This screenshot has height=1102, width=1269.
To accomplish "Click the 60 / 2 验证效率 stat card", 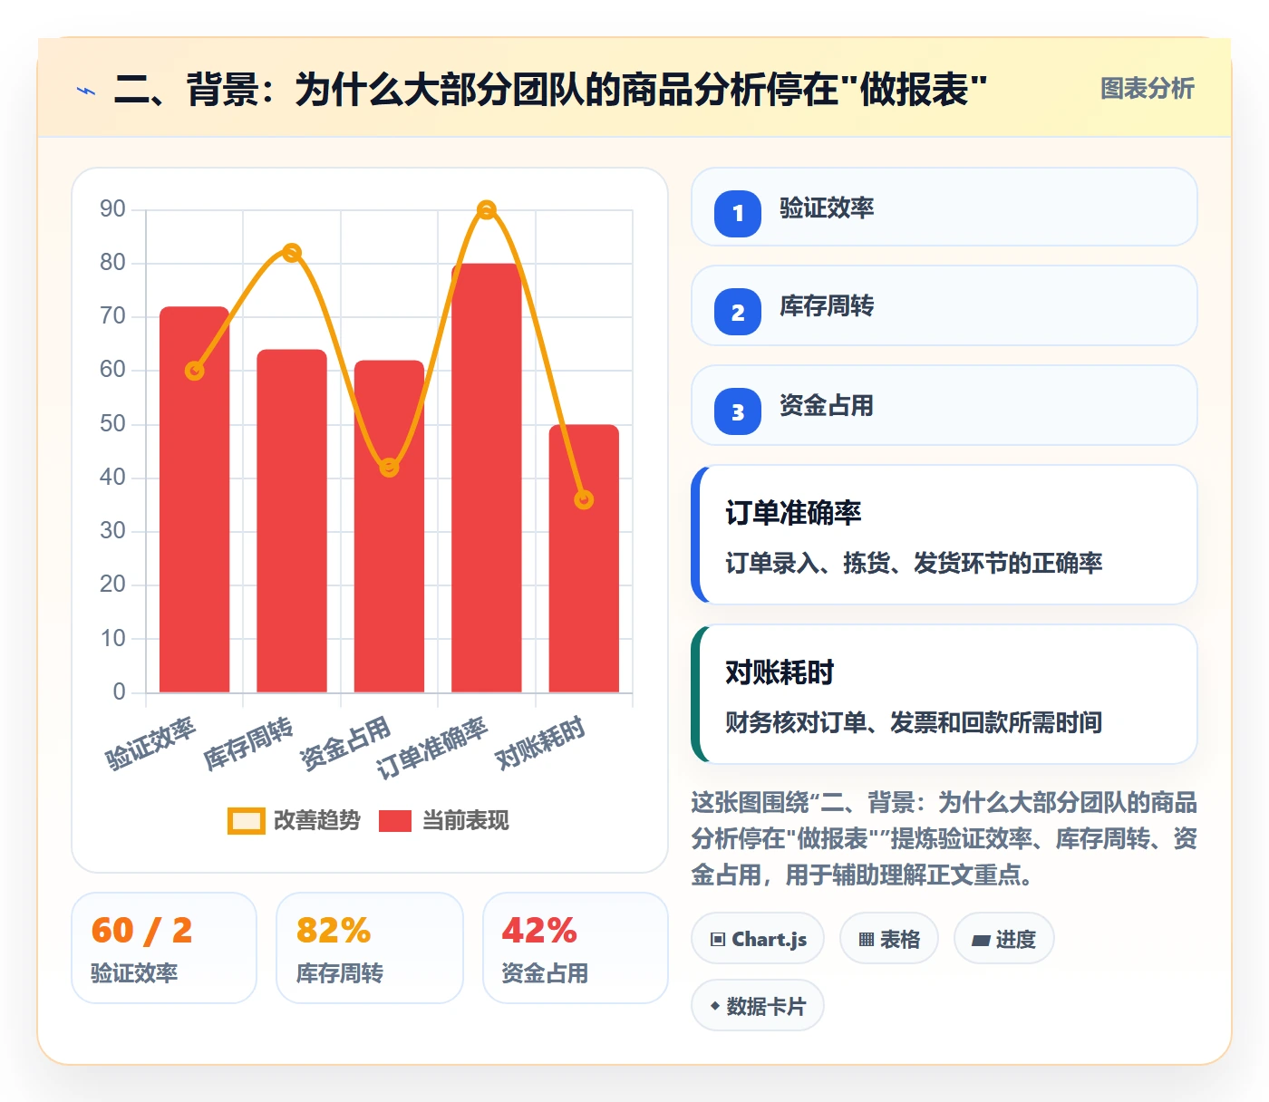I will (x=164, y=948).
